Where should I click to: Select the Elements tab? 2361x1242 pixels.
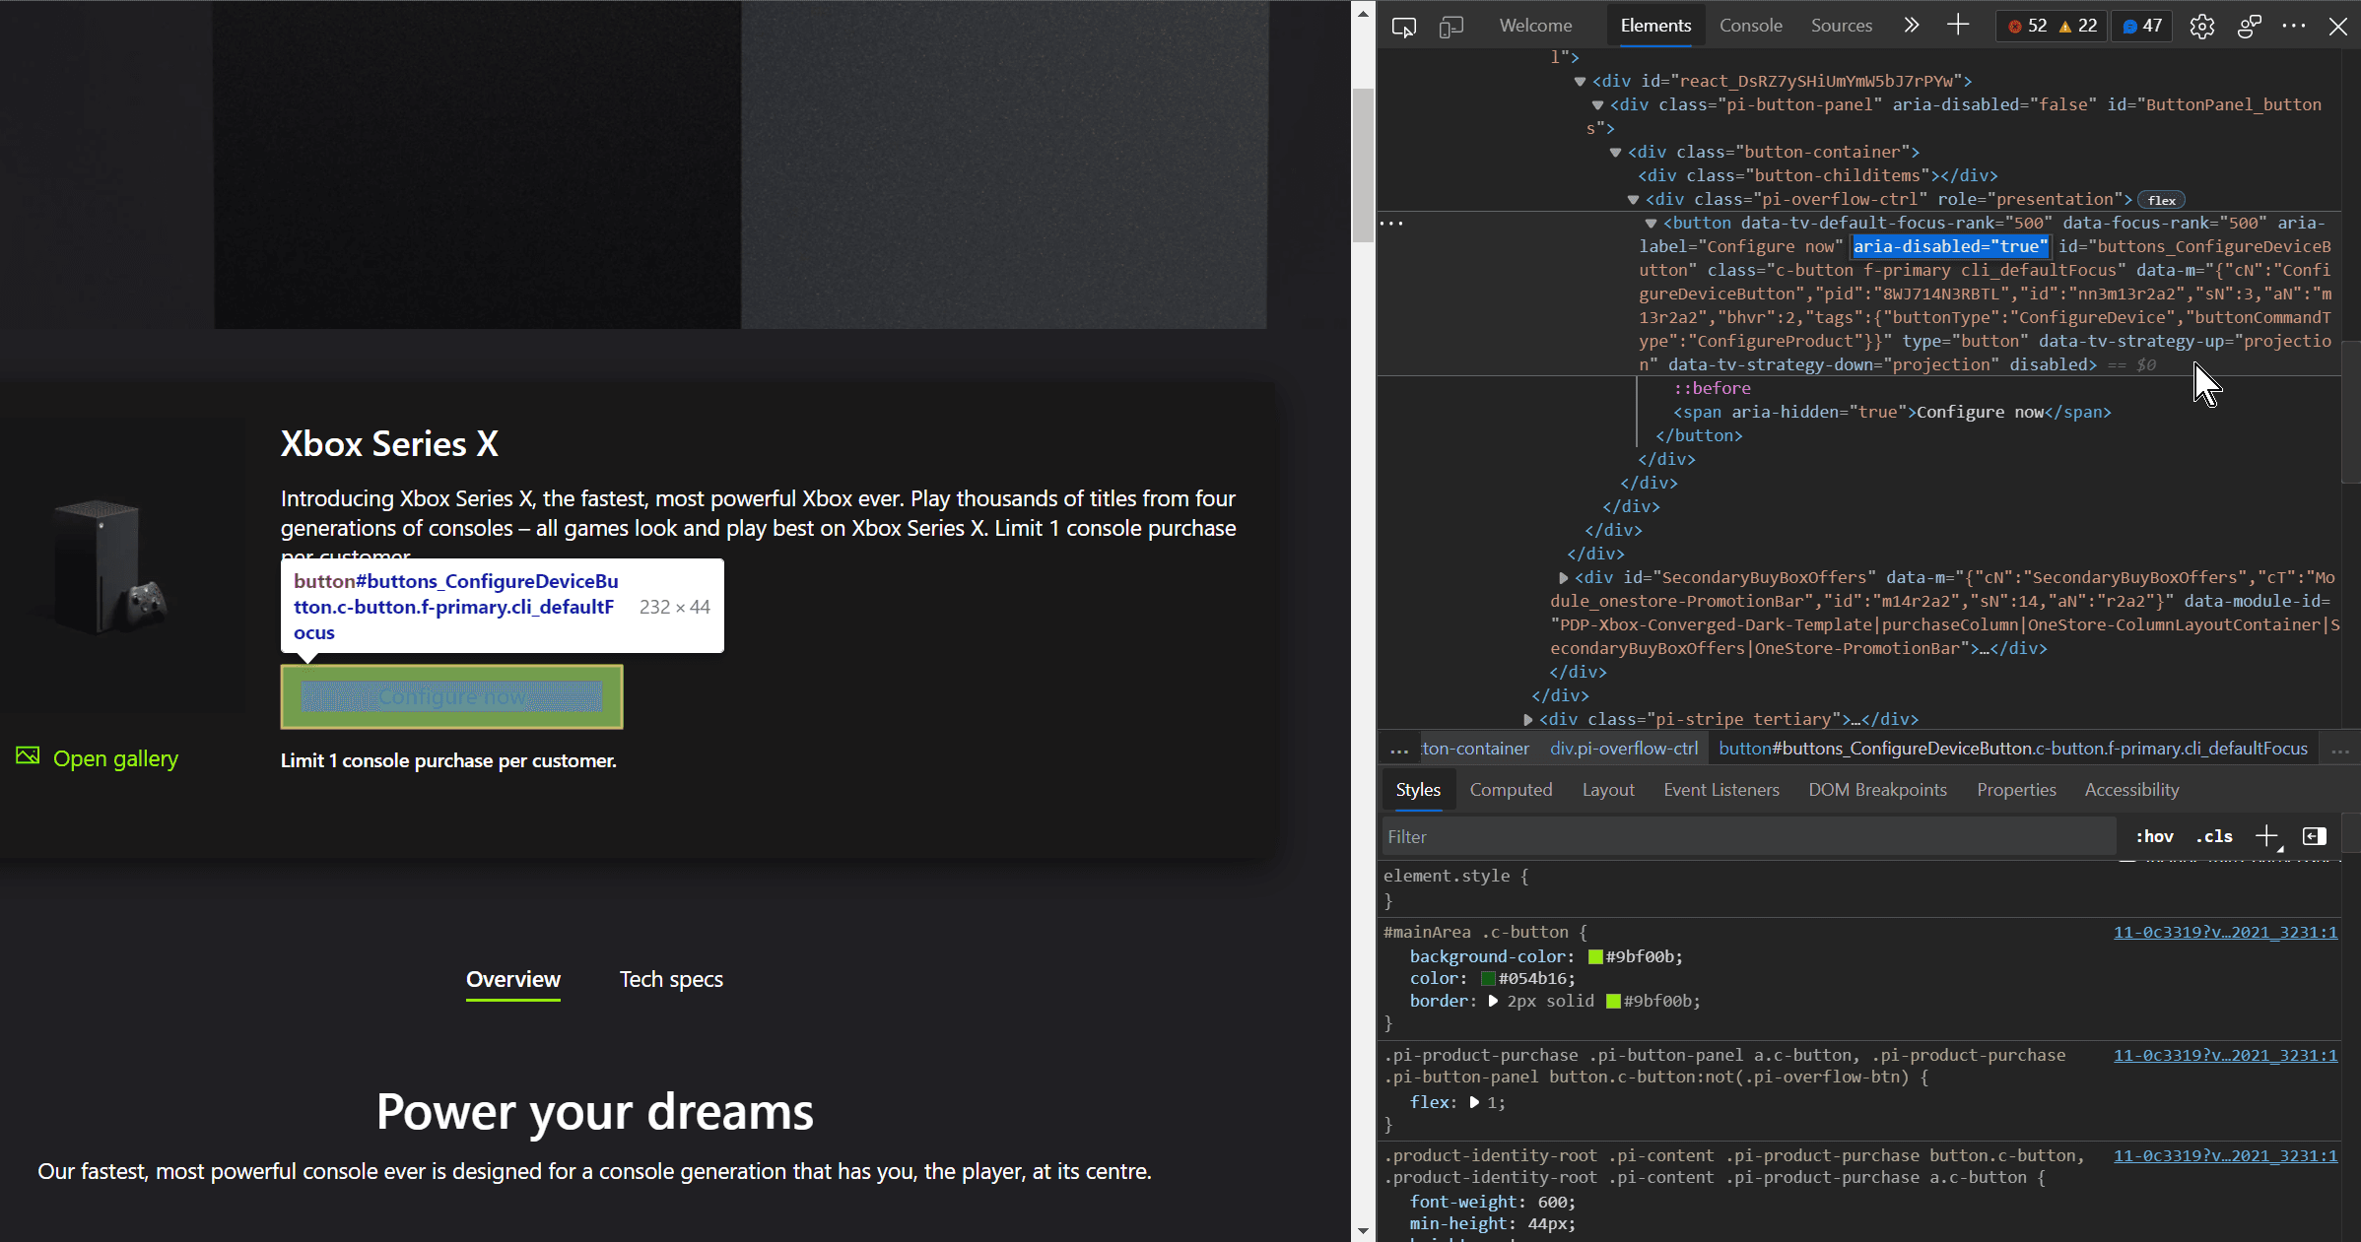[x=1655, y=26]
